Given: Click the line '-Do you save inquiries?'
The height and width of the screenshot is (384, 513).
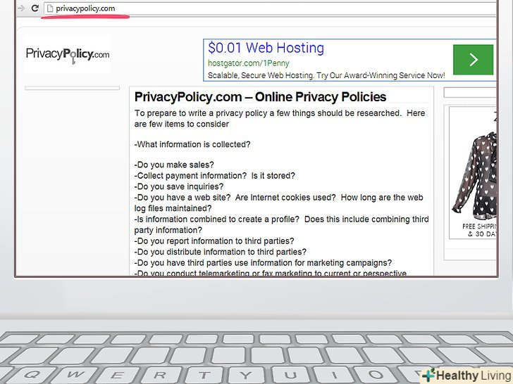Looking at the screenshot, I should pos(179,186).
